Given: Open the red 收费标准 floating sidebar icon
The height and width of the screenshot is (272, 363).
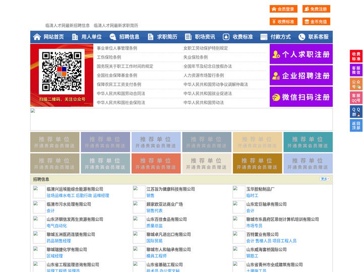Looking at the screenshot, I should click(x=356, y=56).
